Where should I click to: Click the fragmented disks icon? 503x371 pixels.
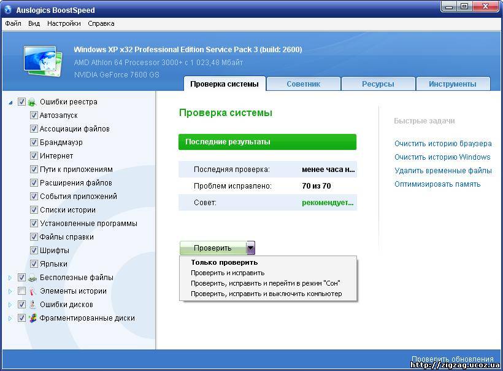pyautogui.click(x=33, y=318)
